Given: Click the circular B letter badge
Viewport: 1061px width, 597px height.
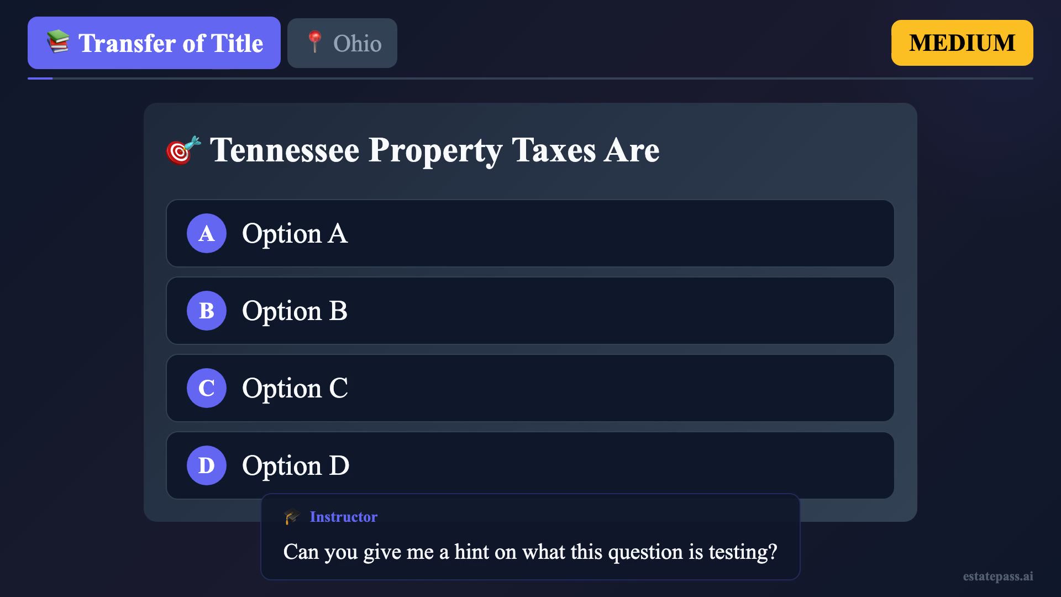Looking at the screenshot, I should point(206,311).
